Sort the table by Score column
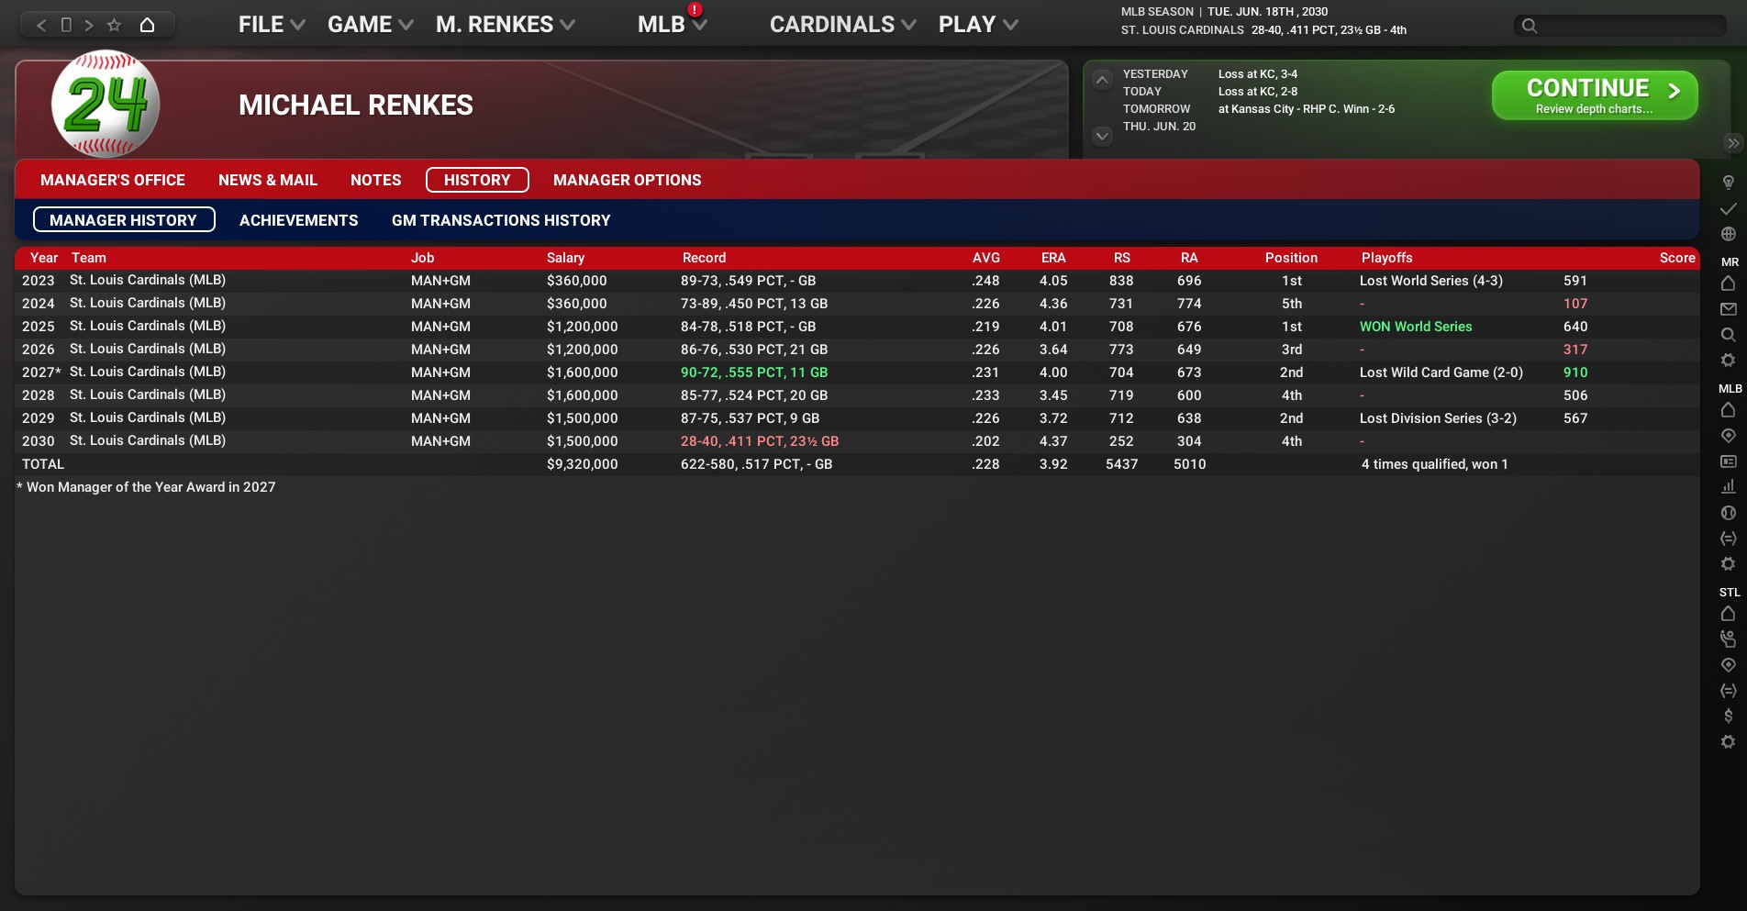The width and height of the screenshot is (1747, 911). 1677,258
